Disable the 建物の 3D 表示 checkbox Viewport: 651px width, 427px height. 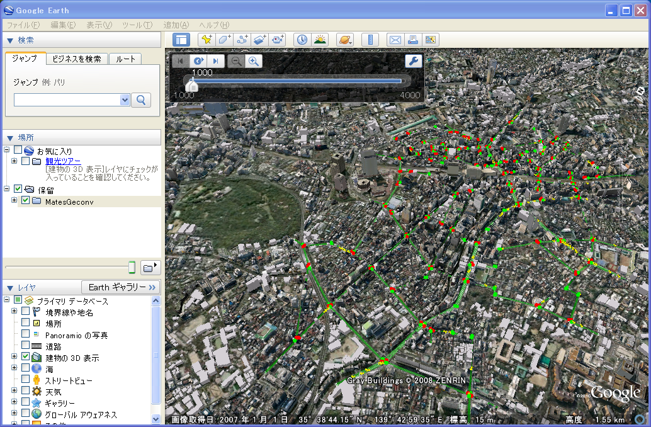pos(25,356)
